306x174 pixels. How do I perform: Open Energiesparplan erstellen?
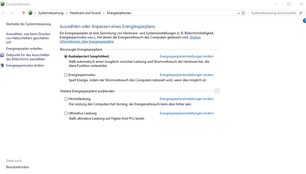tap(24, 48)
